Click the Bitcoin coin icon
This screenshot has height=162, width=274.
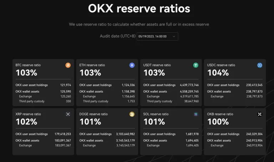click(x=68, y=65)
